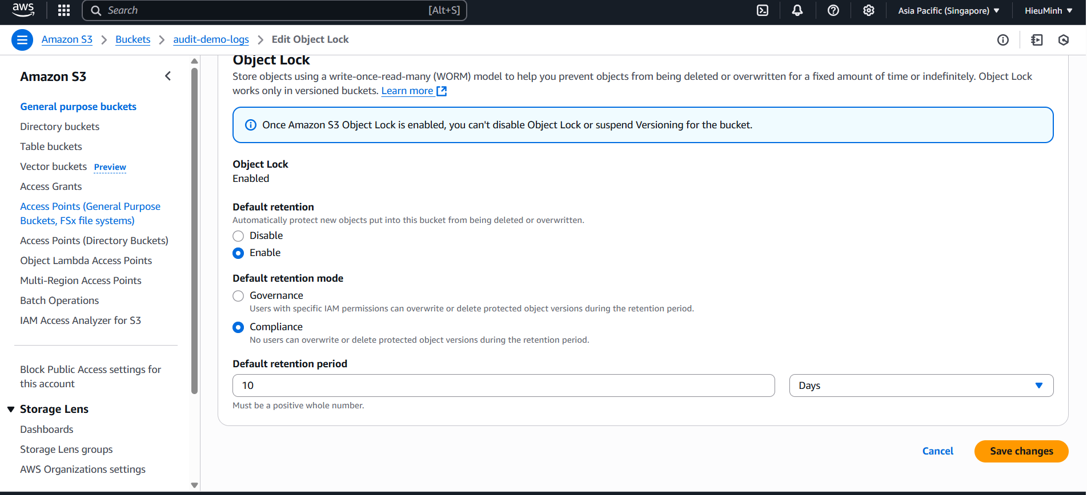
Task: Click the info icon in the alert box
Action: [x=251, y=125]
